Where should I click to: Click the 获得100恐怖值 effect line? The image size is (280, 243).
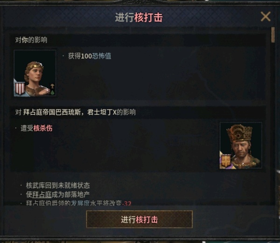coord(90,56)
